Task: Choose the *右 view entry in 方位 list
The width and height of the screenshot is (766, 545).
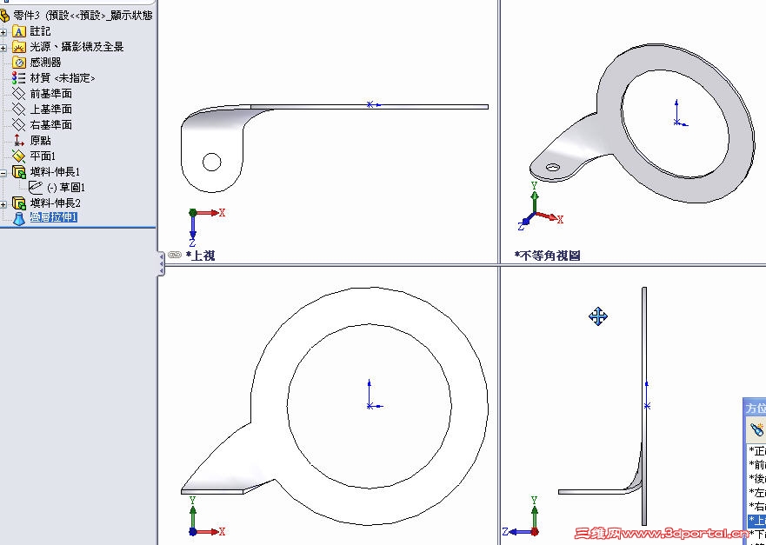Action: 756,506
